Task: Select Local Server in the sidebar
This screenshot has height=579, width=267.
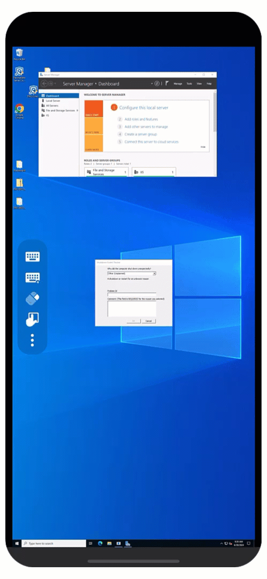Action: pyautogui.click(x=59, y=100)
